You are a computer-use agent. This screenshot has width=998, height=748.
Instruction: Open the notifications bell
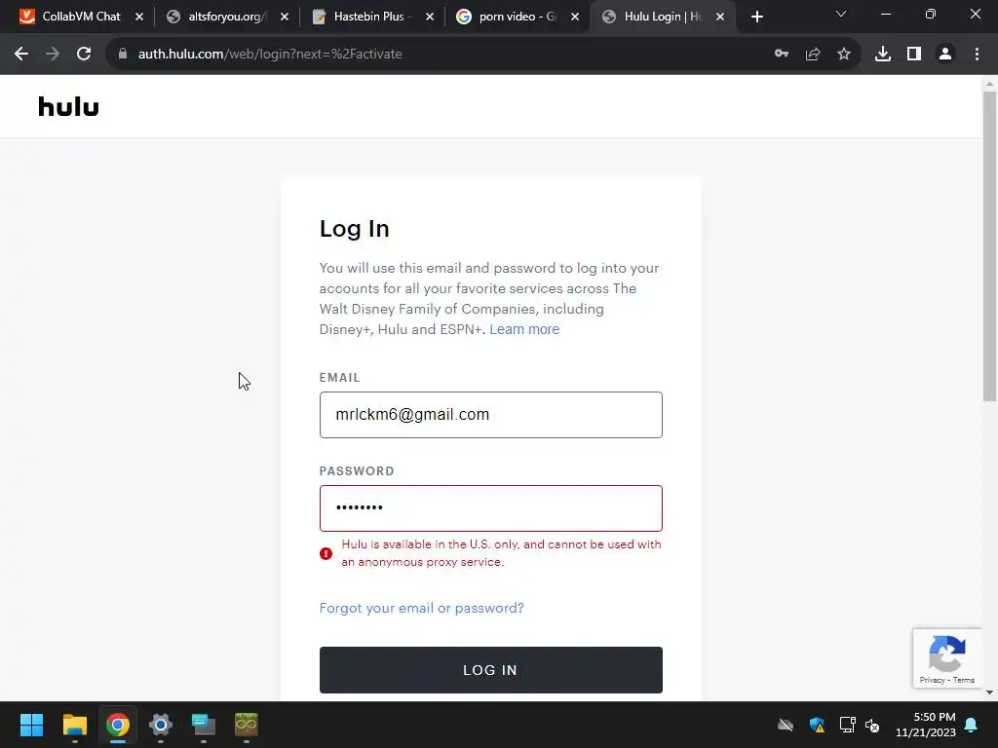coord(972,725)
